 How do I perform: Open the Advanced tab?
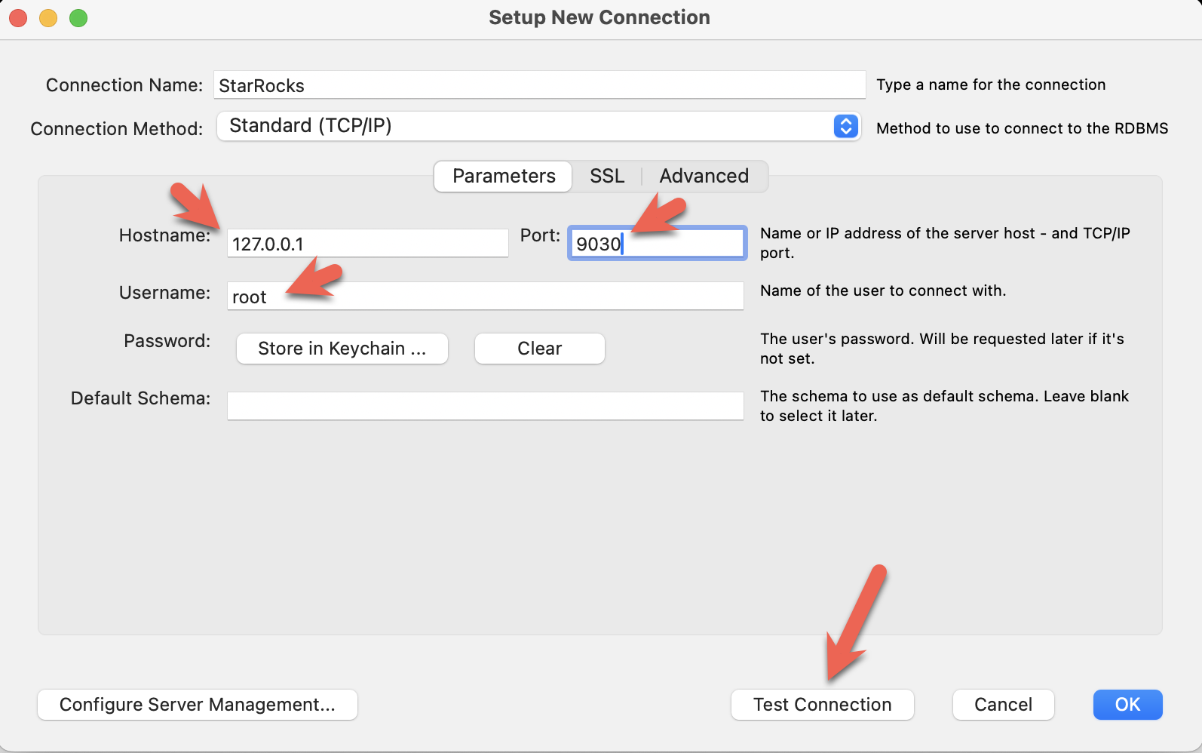click(x=704, y=177)
